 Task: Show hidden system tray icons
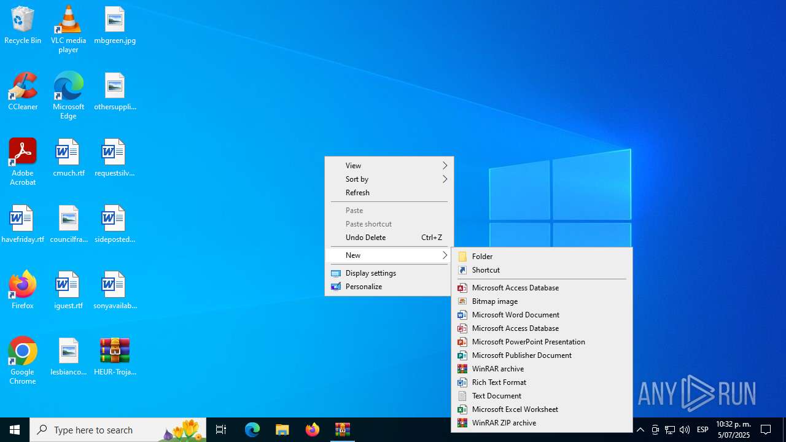click(640, 430)
